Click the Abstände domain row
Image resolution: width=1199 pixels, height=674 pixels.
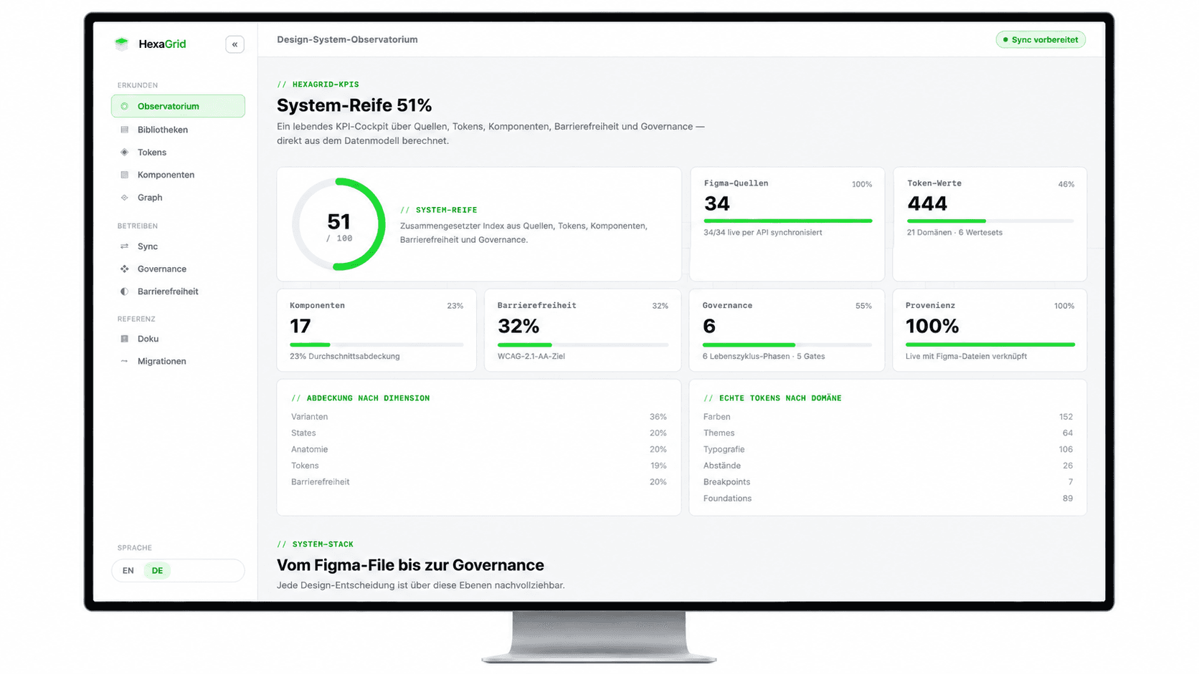pyautogui.click(x=888, y=466)
